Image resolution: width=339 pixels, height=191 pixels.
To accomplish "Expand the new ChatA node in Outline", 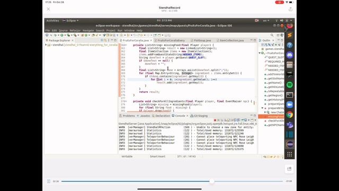I will point(265,112).
